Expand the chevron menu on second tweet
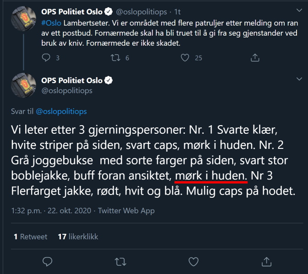The image size is (308, 274). point(299,79)
